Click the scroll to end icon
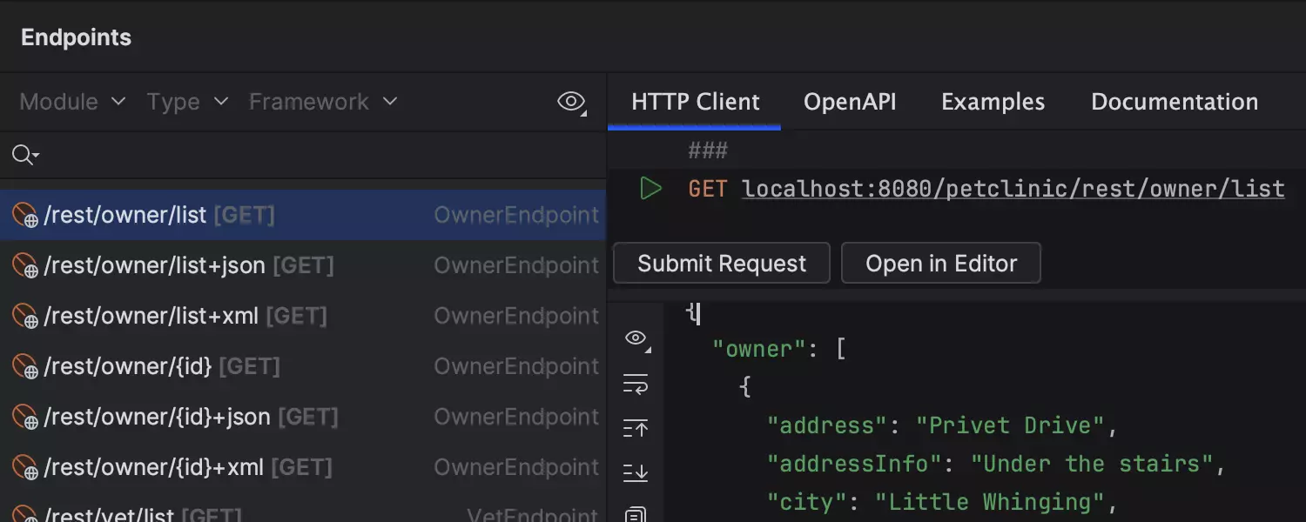 tap(636, 472)
